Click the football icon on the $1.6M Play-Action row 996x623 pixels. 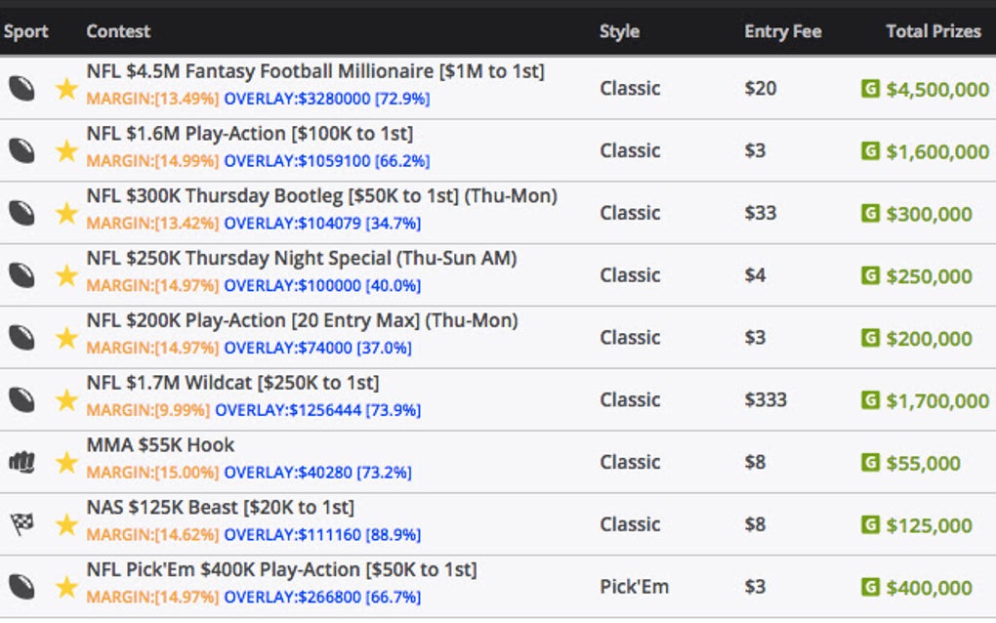pyautogui.click(x=23, y=150)
